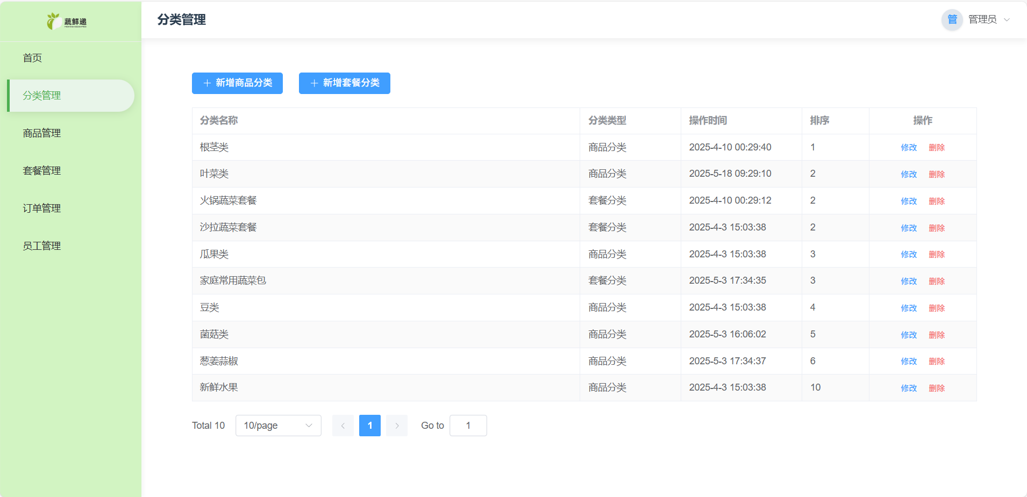Click the Go to page input field
This screenshot has width=1027, height=497.
coord(468,426)
